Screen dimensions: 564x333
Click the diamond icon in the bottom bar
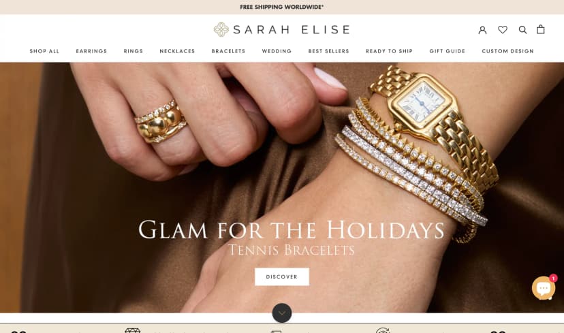[132, 330]
